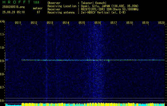Click the 2el-HB9CV Vertical antenna value
This screenshot has width=167, height=106.
pyautogui.click(x=103, y=12)
